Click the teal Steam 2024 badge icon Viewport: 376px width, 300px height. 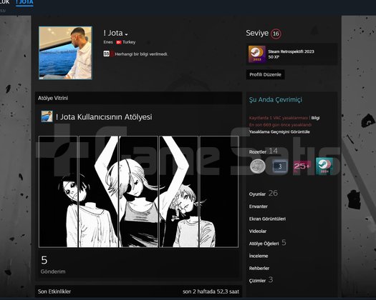pyautogui.click(x=324, y=166)
